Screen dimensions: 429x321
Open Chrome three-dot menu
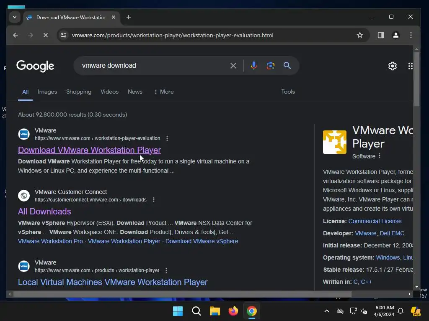pos(411,35)
